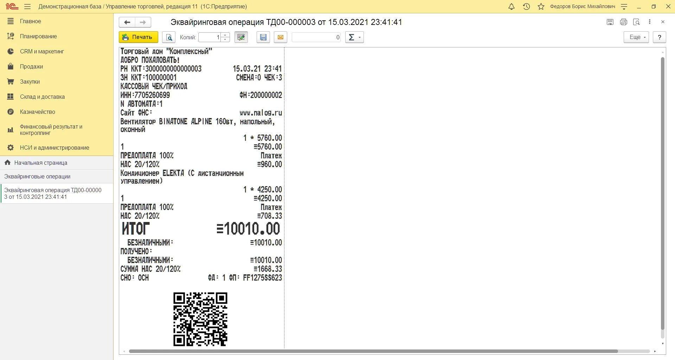Open the three-dot options menu in header

click(x=650, y=22)
